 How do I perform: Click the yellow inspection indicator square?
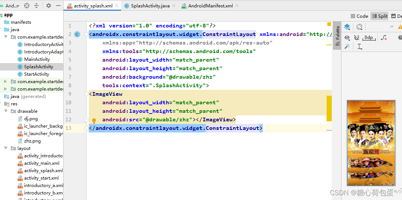[x=329, y=24]
